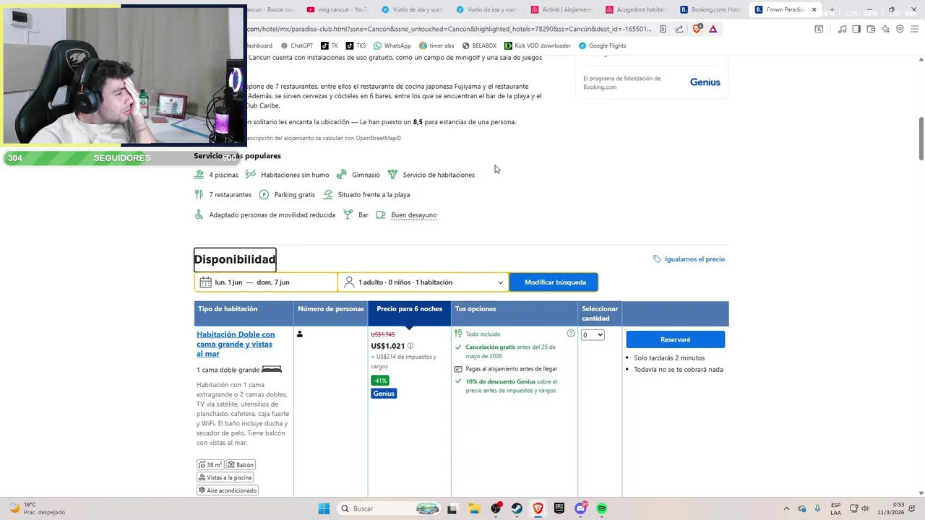This screenshot has height=520, width=925.
Task: Toggle reader mode icon in address bar
Action: click(x=663, y=29)
